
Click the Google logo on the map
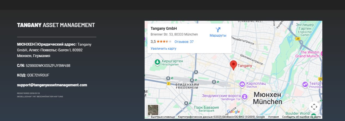click(x=233, y=111)
